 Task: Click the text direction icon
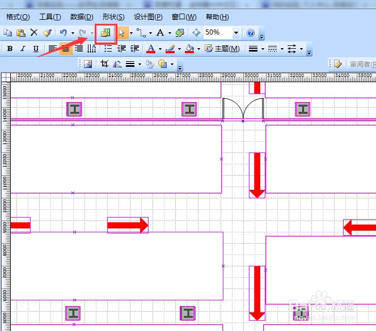tap(91, 49)
